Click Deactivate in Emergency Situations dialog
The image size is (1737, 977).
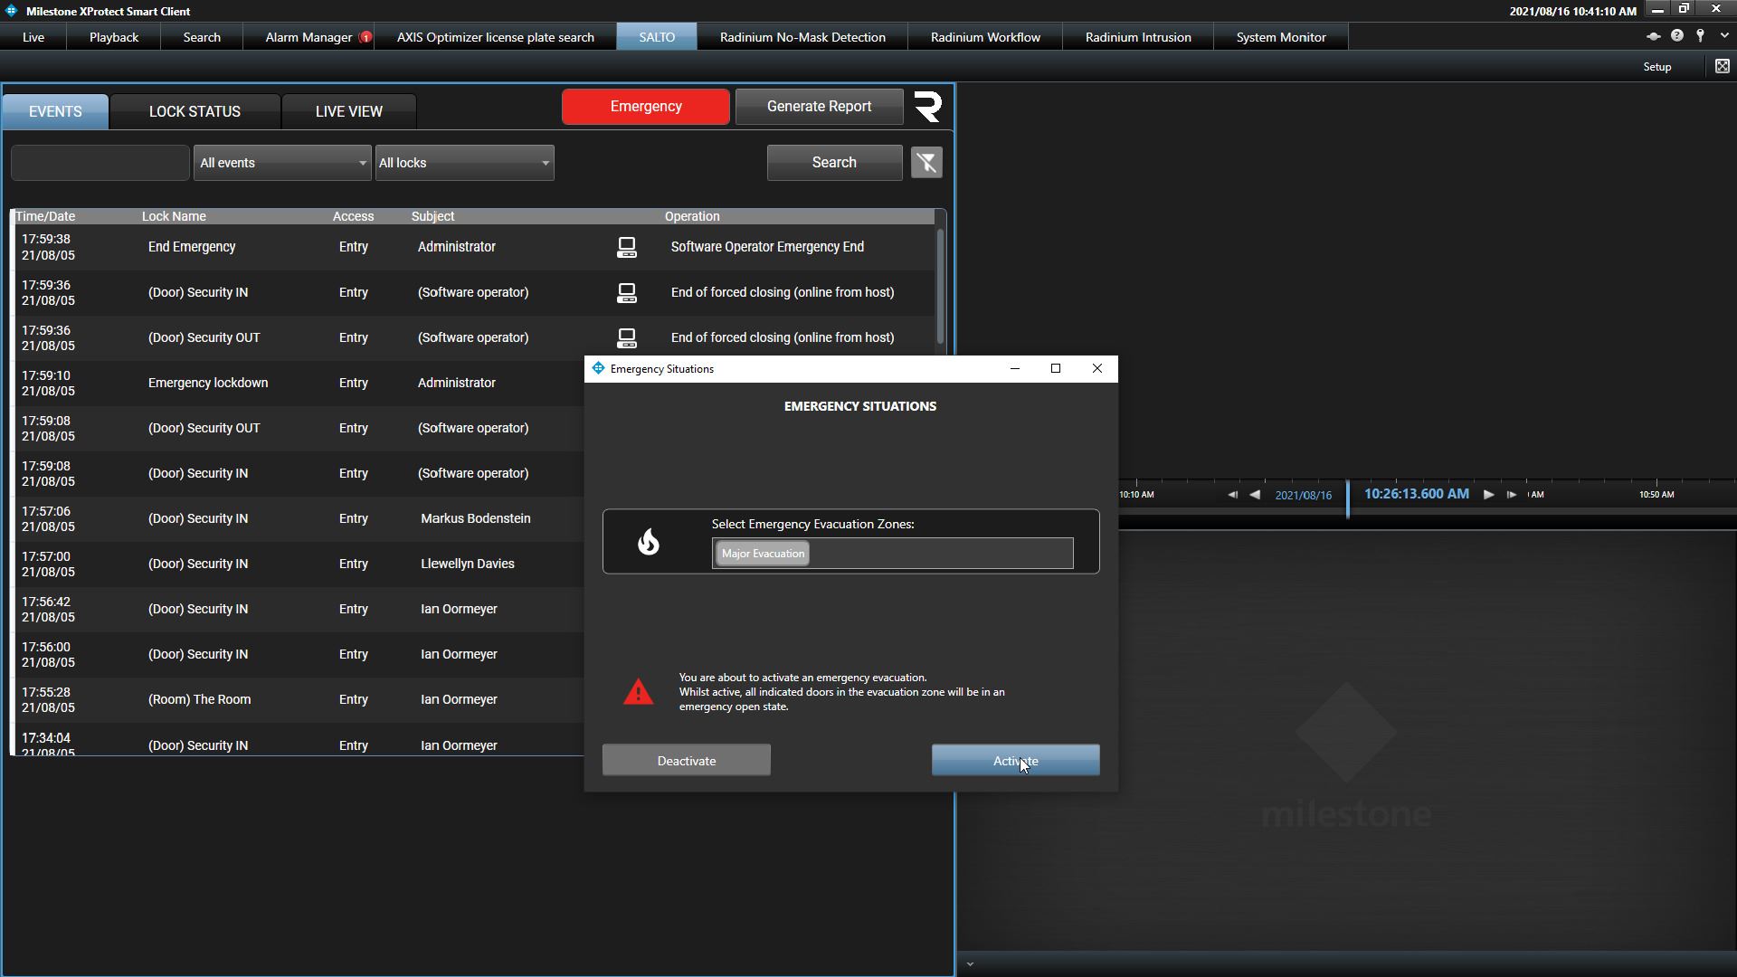pos(687,761)
